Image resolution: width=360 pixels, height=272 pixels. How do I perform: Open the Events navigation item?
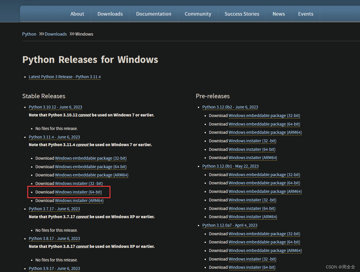click(x=306, y=14)
